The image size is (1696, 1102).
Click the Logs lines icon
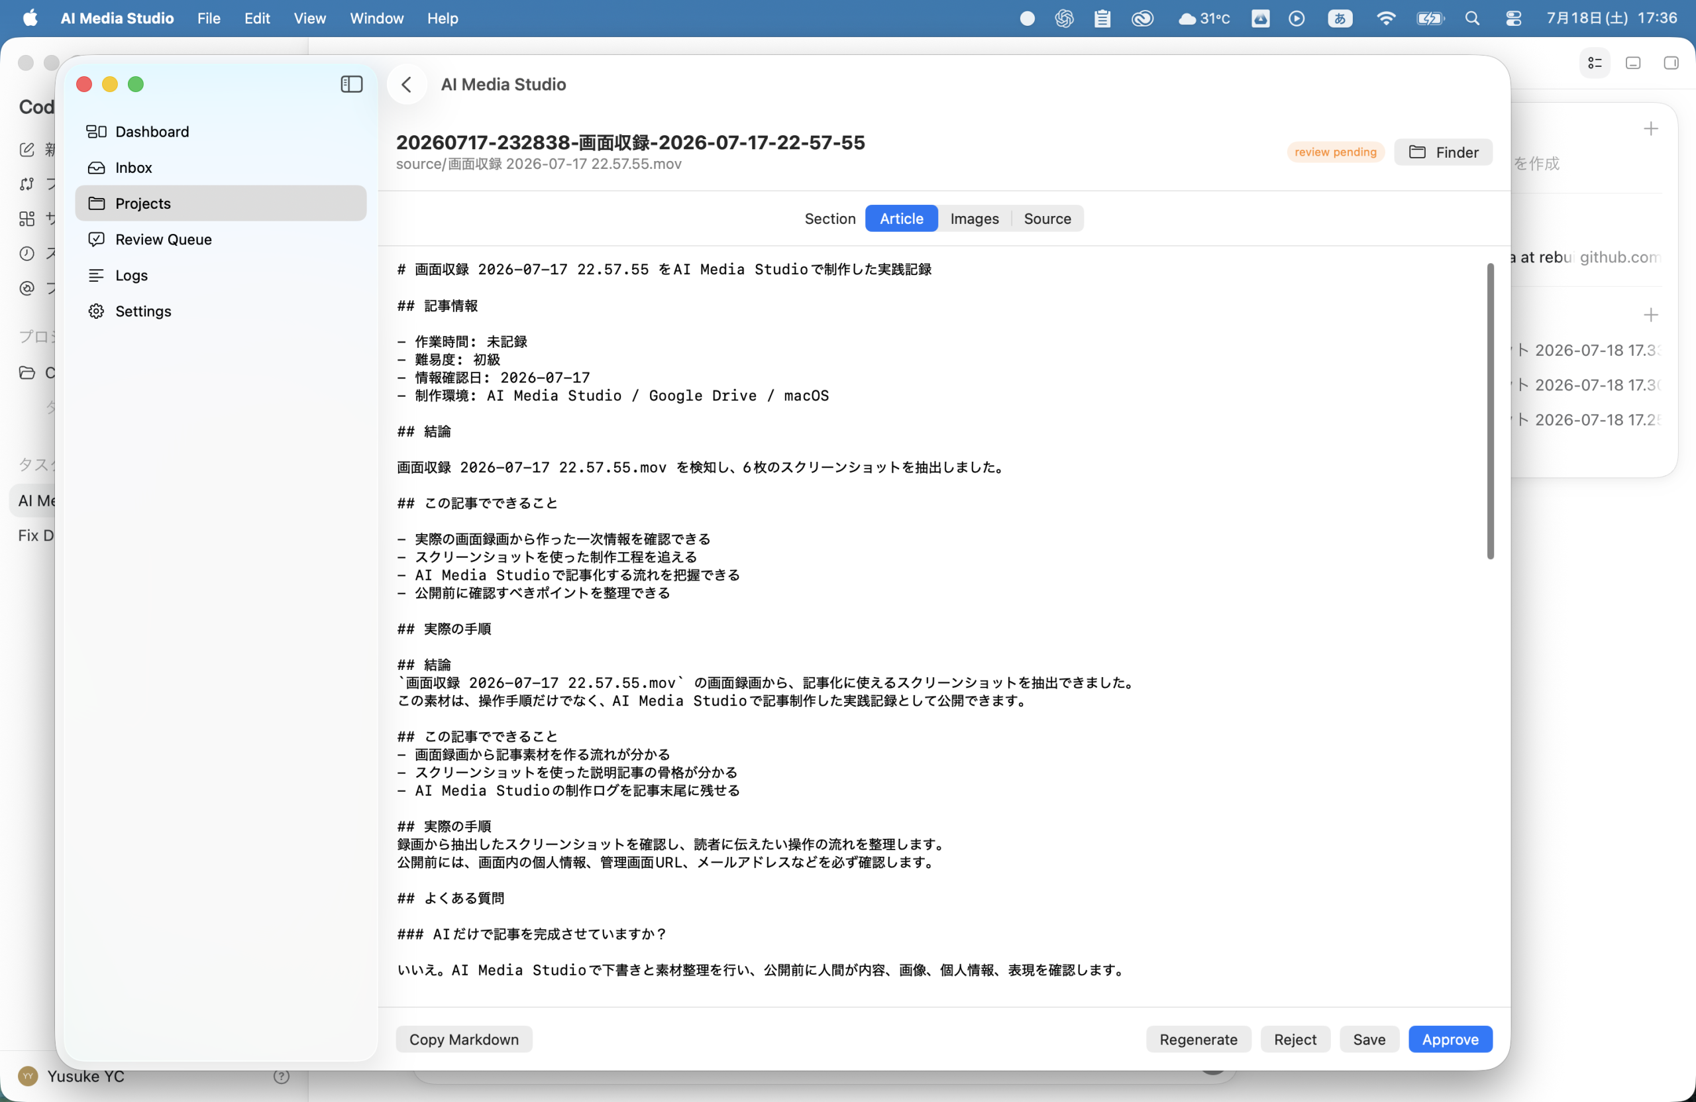96,275
